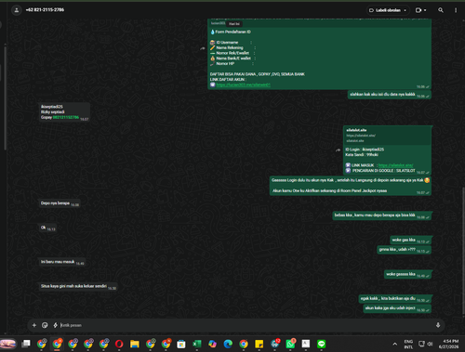Image resolution: width=465 pixels, height=352 pixels.
Task: Search within this chat using magnifier
Action: [441, 10]
